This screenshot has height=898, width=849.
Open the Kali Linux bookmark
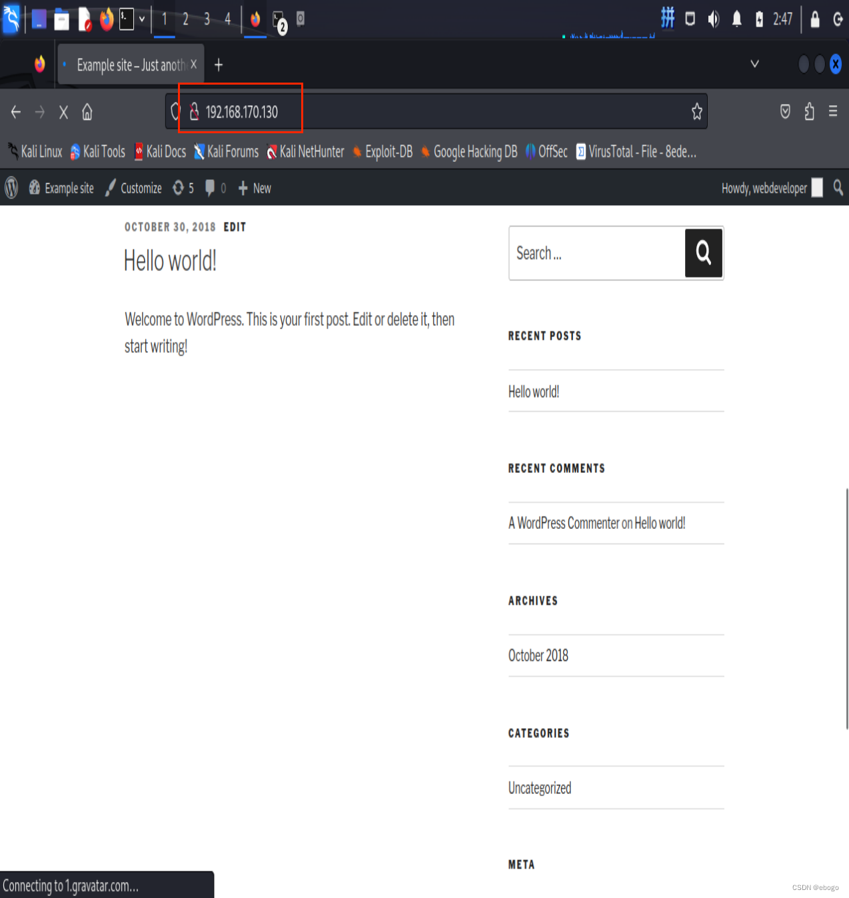point(35,152)
